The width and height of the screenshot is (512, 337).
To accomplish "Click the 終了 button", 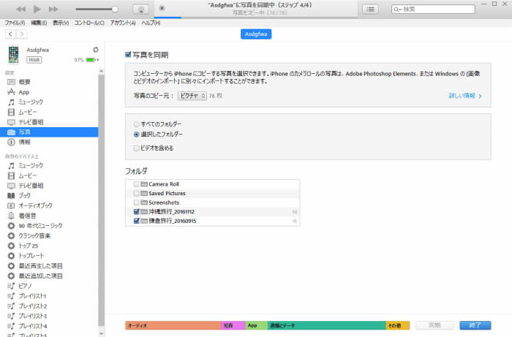I will point(475,325).
